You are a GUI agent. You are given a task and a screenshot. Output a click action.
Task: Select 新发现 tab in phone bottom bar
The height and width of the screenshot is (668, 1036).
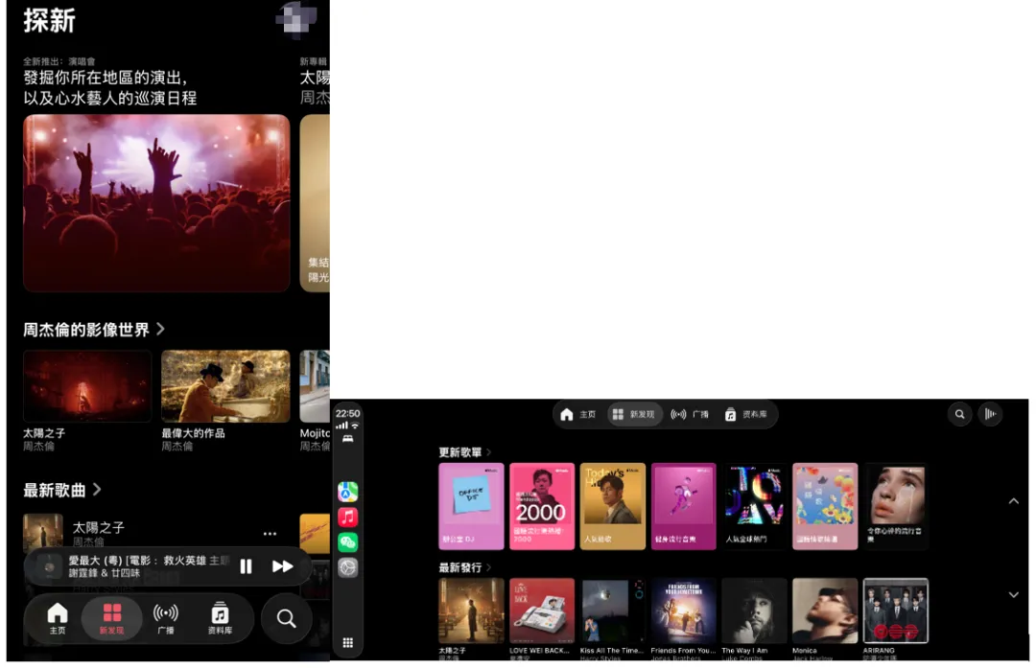[x=111, y=618]
